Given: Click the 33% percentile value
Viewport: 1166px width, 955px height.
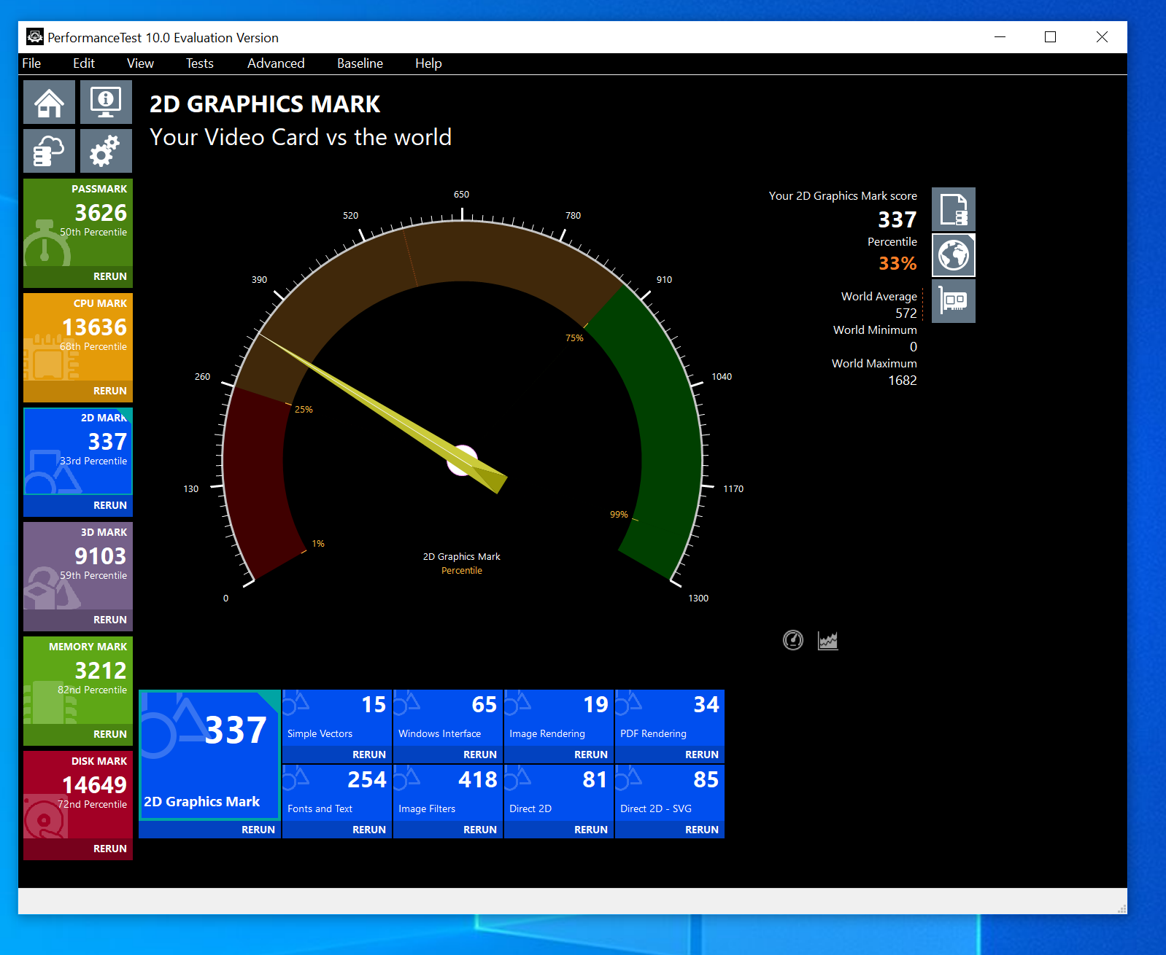Looking at the screenshot, I should (897, 263).
